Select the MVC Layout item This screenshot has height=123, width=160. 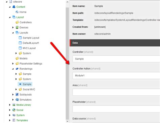29,48
